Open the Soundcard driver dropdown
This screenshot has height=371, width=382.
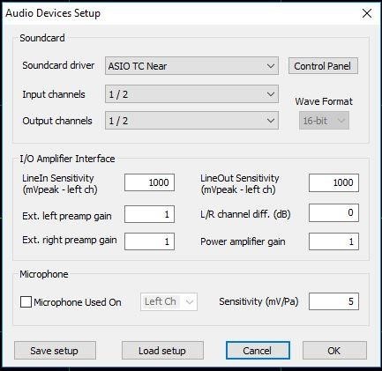point(191,66)
